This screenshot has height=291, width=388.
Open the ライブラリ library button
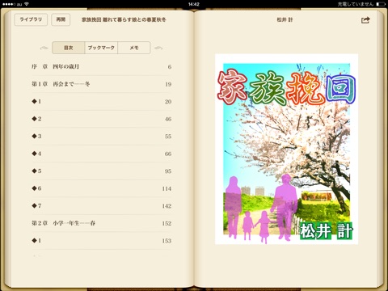pyautogui.click(x=31, y=19)
